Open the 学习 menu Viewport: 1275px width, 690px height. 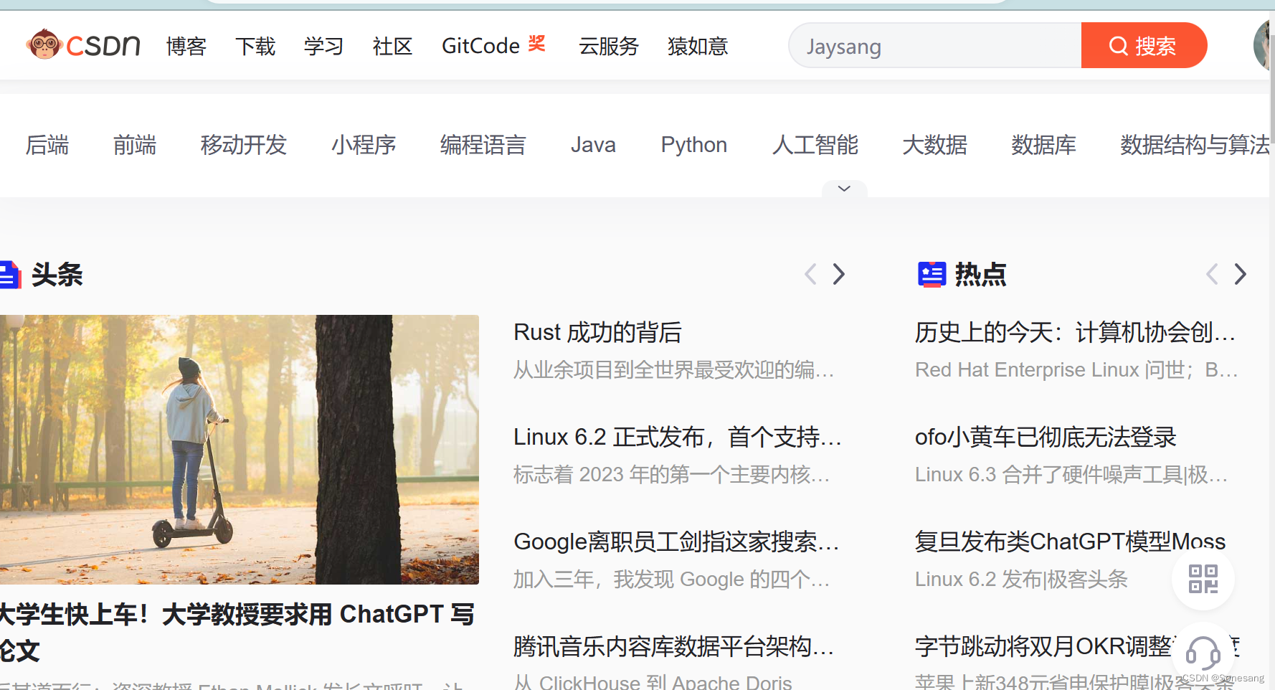(x=323, y=46)
